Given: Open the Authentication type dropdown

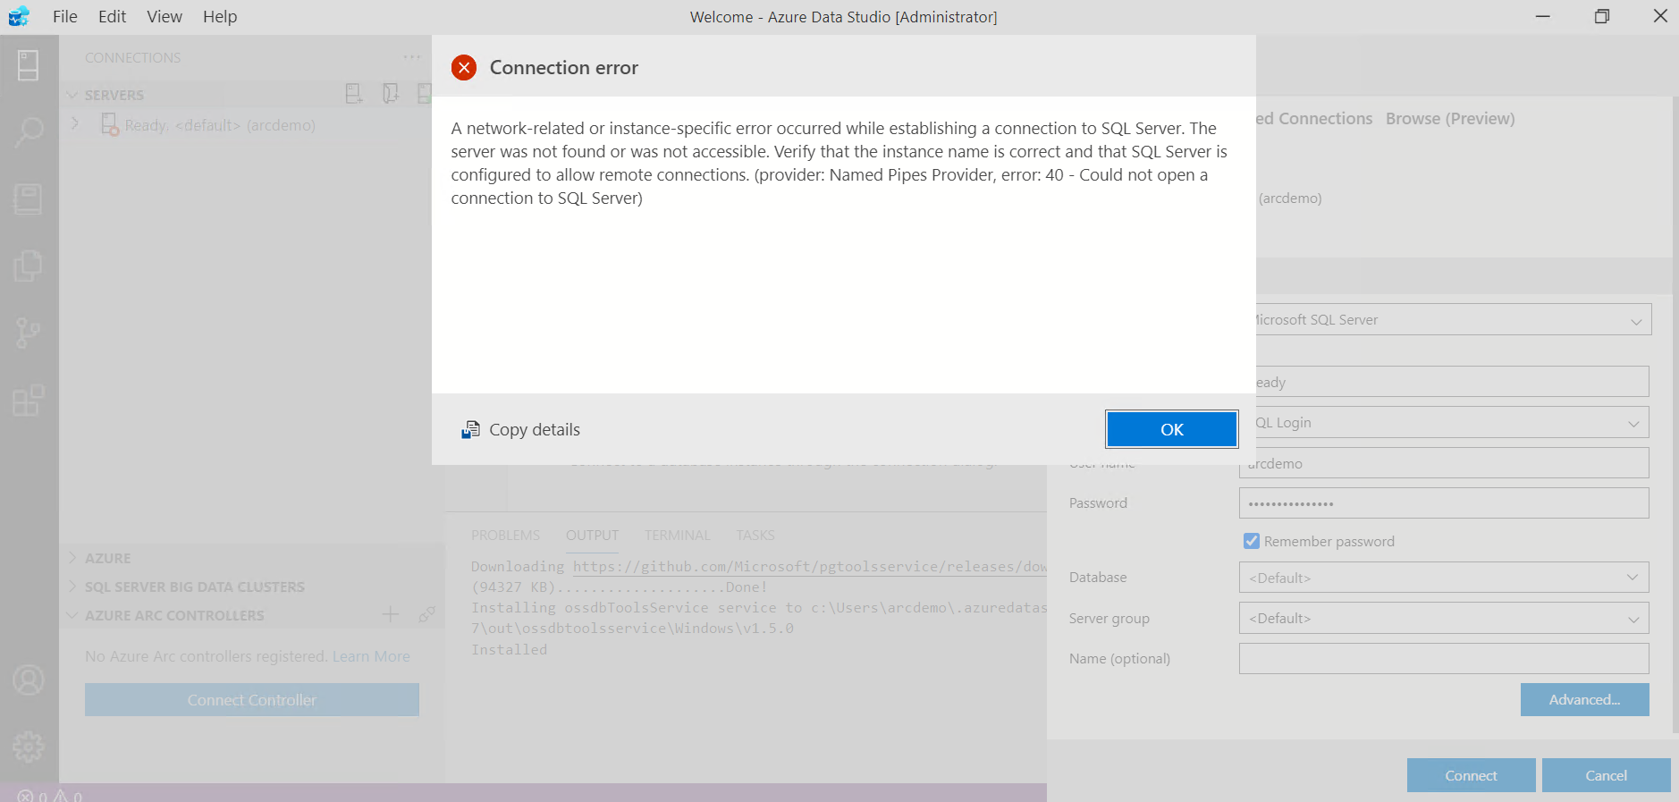Looking at the screenshot, I should click(1444, 423).
